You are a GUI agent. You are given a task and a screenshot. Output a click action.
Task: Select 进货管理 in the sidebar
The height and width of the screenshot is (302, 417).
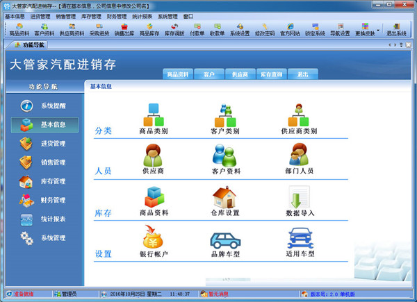(x=44, y=144)
